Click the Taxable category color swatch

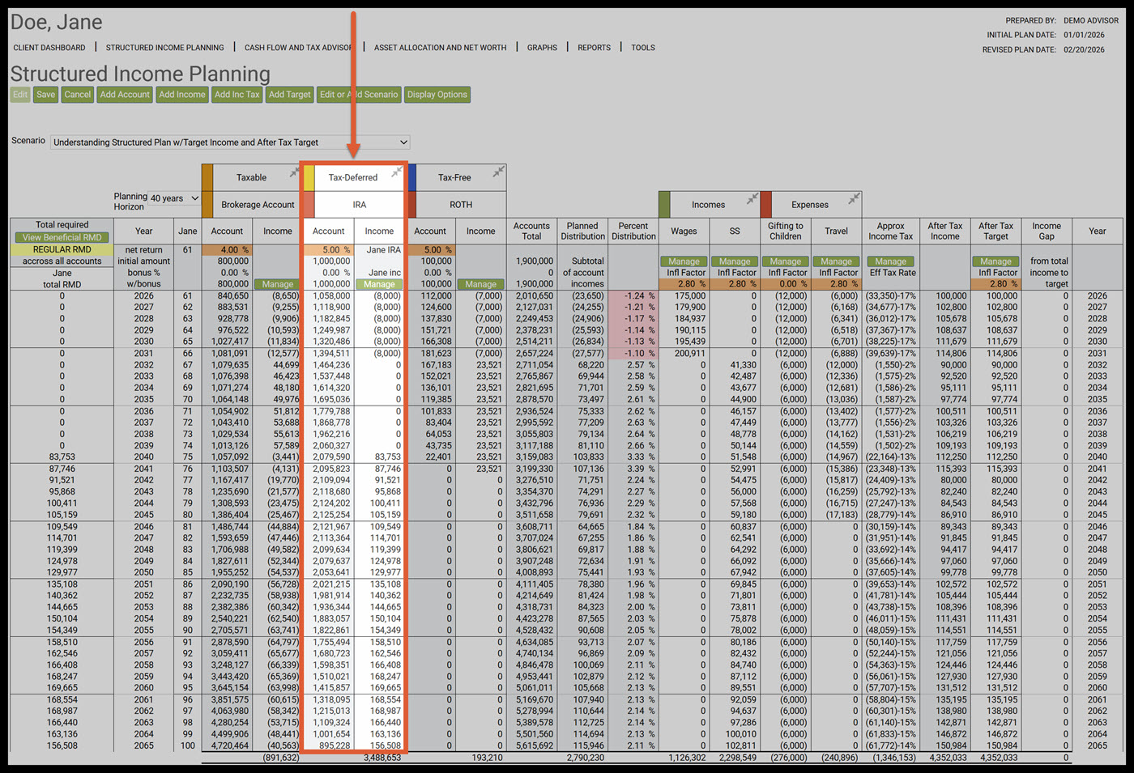click(x=207, y=177)
